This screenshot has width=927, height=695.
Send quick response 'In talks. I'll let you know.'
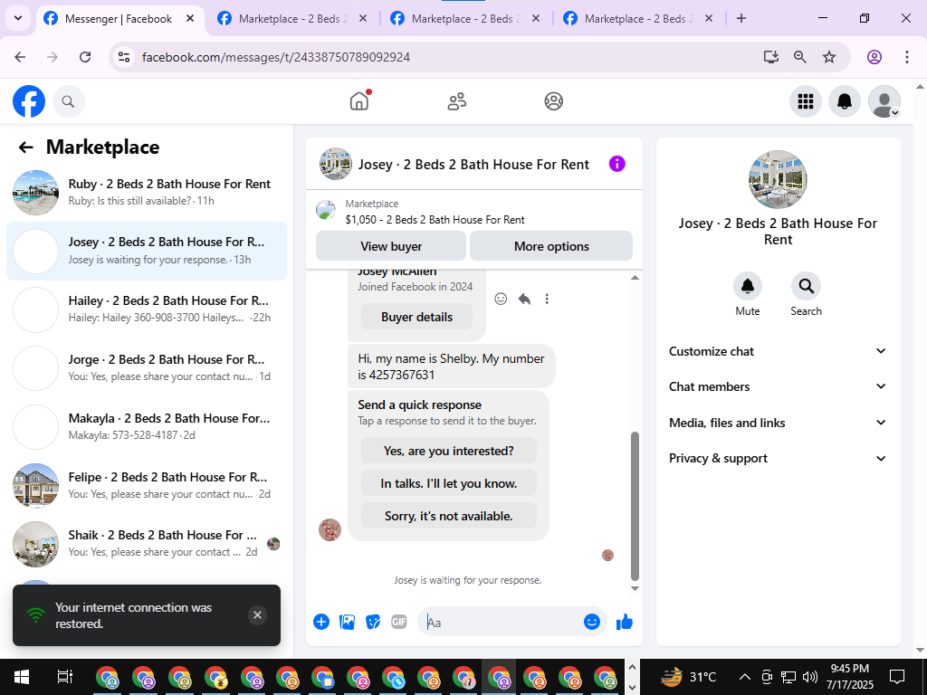pos(449,483)
